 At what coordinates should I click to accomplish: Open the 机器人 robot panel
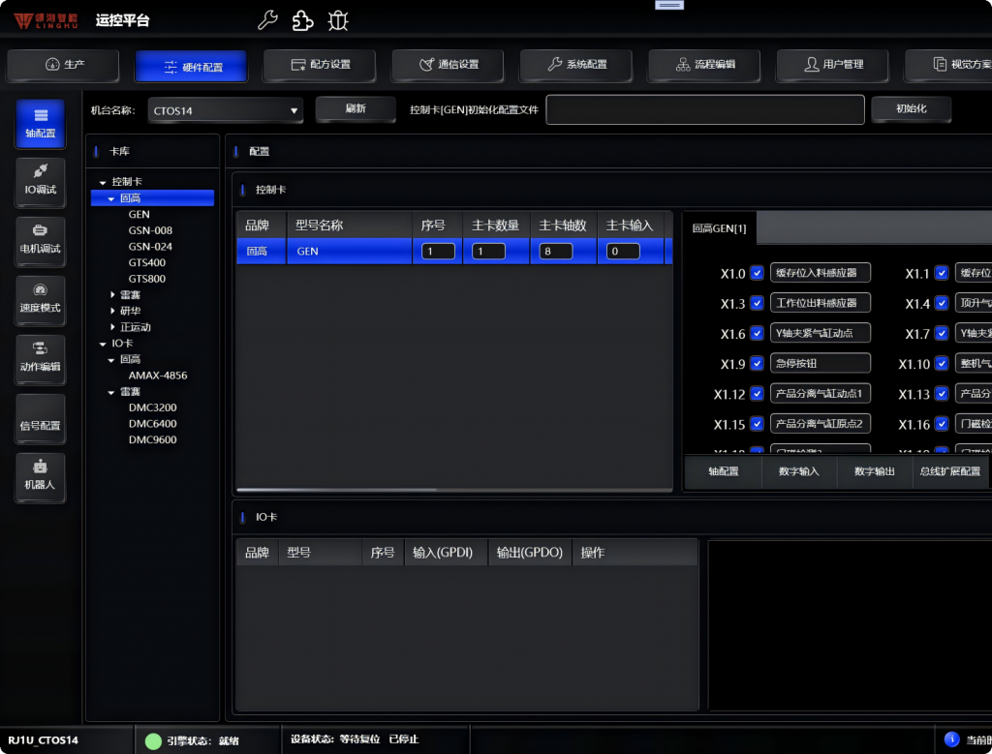40,476
